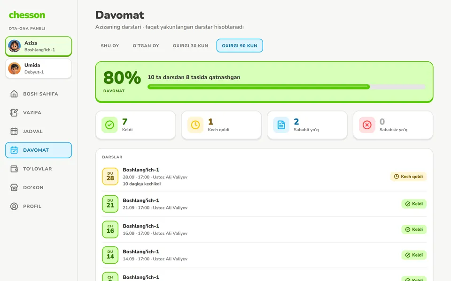Click the "DARSLAR" section heading
Image resolution: width=451 pixels, height=281 pixels.
click(x=112, y=157)
